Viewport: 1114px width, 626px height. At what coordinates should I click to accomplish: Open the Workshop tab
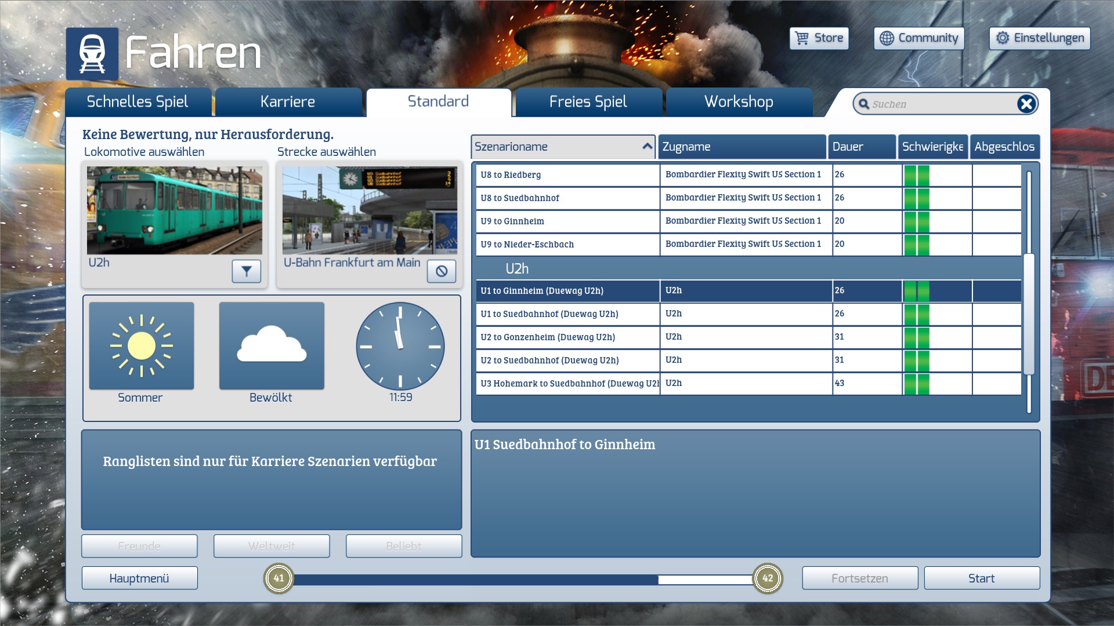click(739, 102)
